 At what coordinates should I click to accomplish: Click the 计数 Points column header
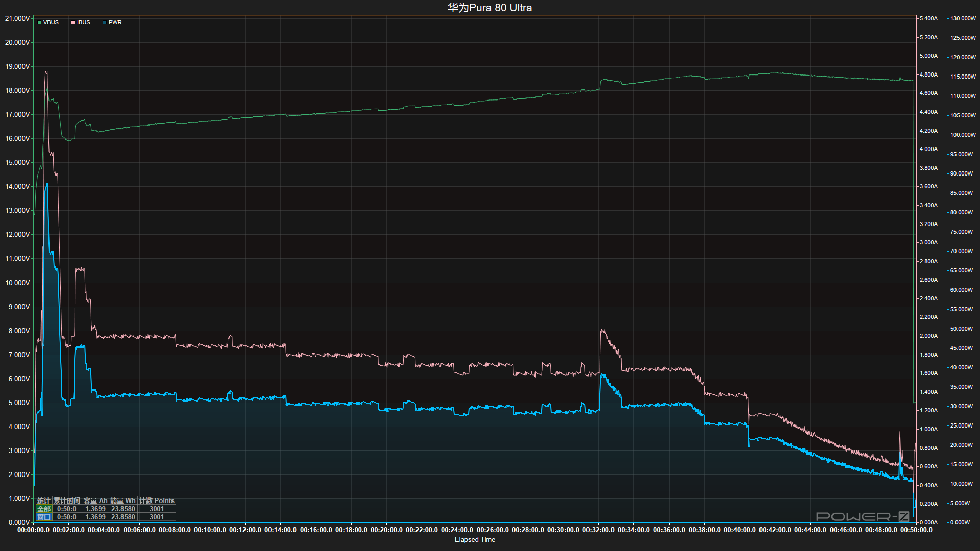[157, 500]
